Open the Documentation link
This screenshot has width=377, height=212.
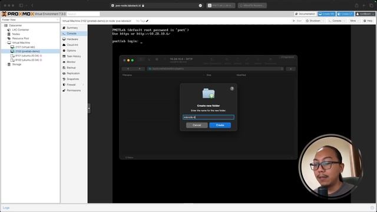point(305,14)
